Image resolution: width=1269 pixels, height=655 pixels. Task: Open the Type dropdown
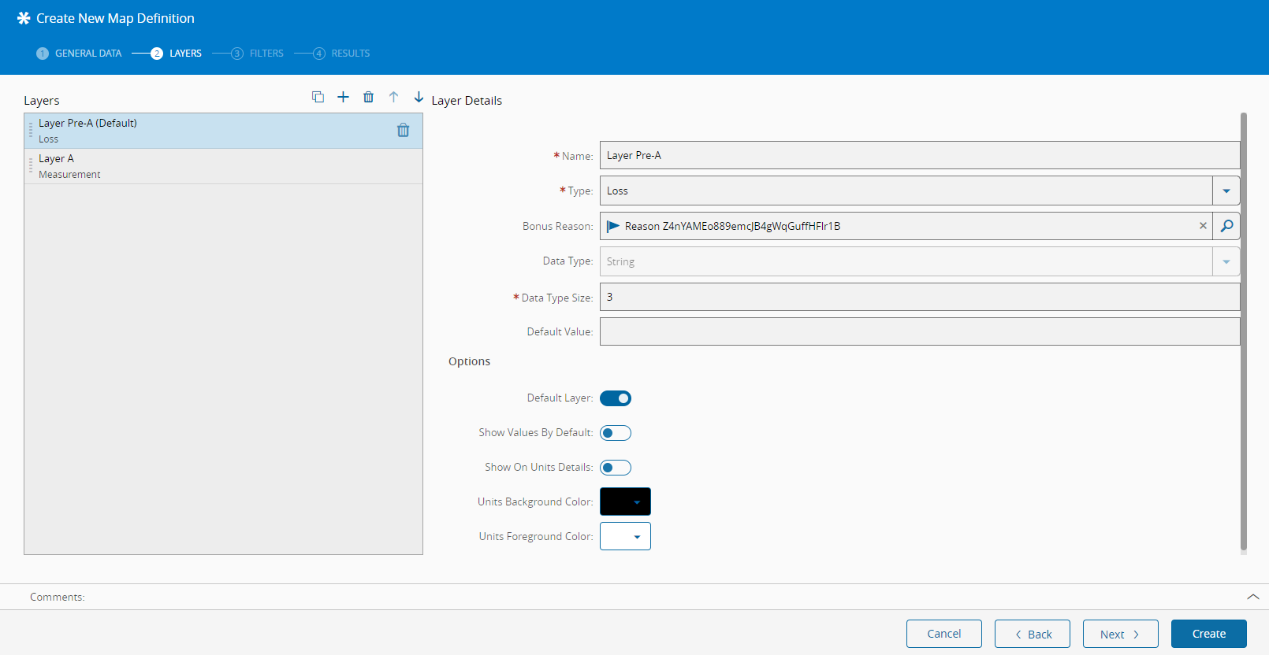1226,191
